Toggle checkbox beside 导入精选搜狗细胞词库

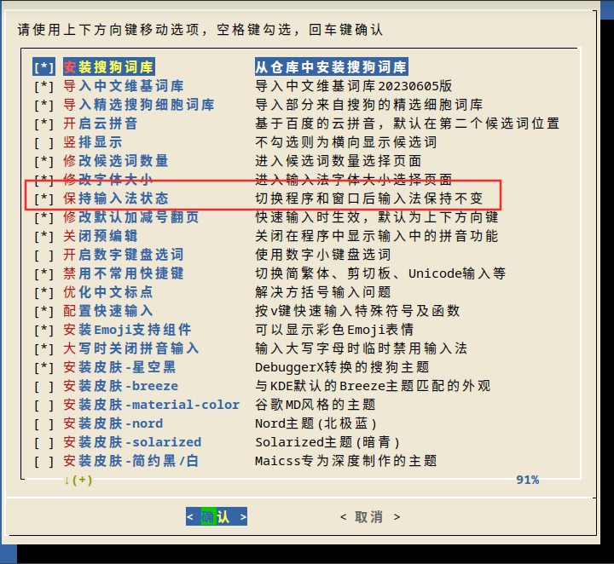click(43, 105)
